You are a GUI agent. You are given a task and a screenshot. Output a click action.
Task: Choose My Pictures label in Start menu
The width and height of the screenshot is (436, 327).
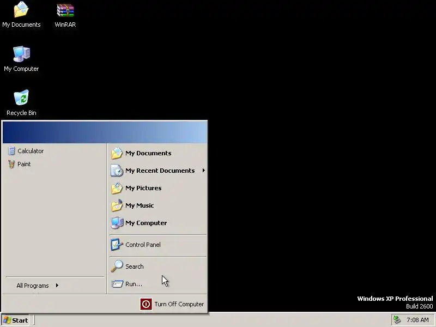(143, 188)
